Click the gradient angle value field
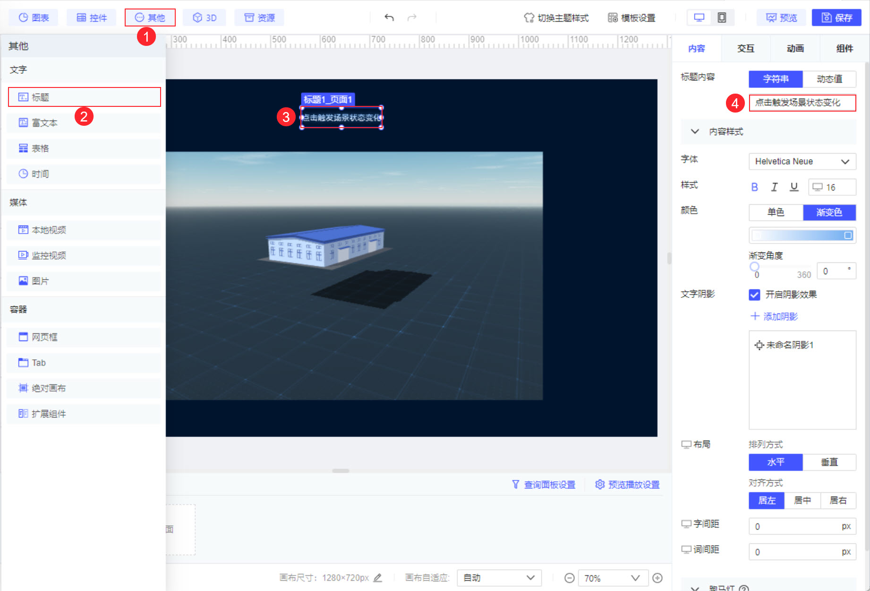The width and height of the screenshot is (870, 591). pyautogui.click(x=836, y=271)
